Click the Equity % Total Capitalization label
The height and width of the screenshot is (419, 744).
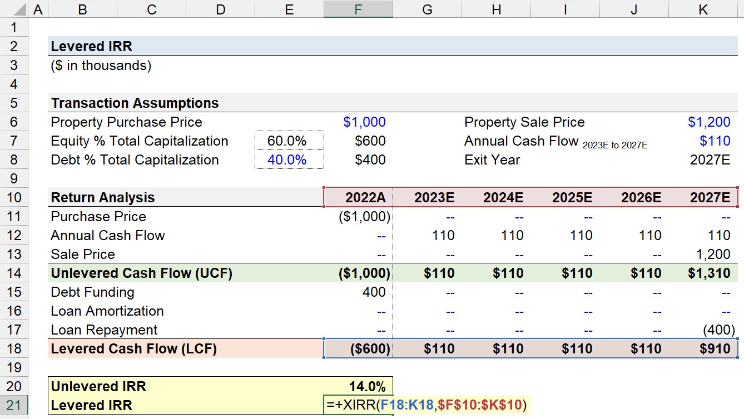pos(140,141)
